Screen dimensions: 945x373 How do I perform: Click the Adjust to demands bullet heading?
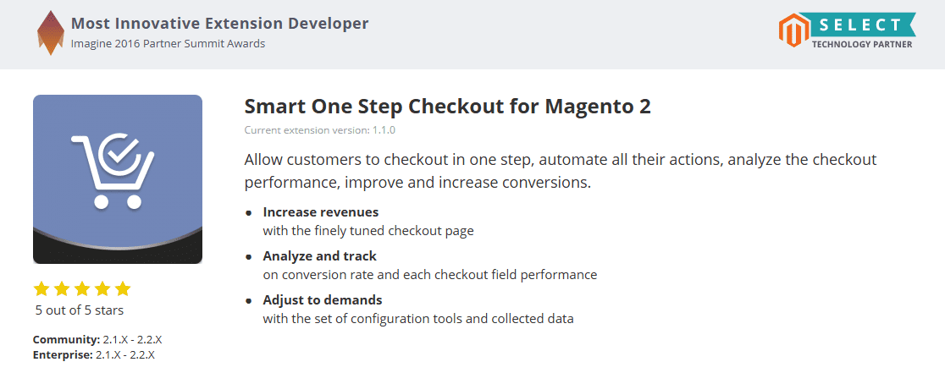click(322, 300)
